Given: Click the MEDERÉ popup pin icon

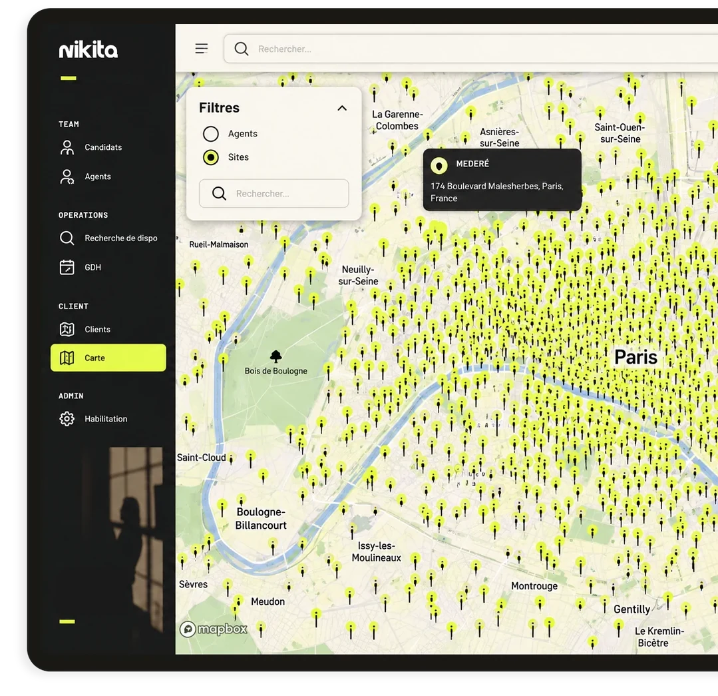Looking at the screenshot, I should (x=439, y=165).
